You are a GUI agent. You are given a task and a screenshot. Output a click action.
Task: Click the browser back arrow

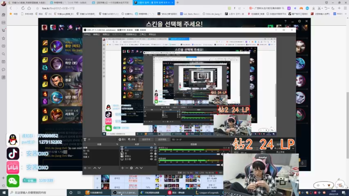point(10,8)
